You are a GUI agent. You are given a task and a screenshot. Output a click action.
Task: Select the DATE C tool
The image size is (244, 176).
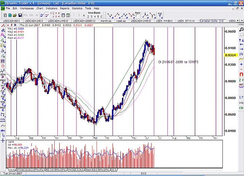click(3, 109)
